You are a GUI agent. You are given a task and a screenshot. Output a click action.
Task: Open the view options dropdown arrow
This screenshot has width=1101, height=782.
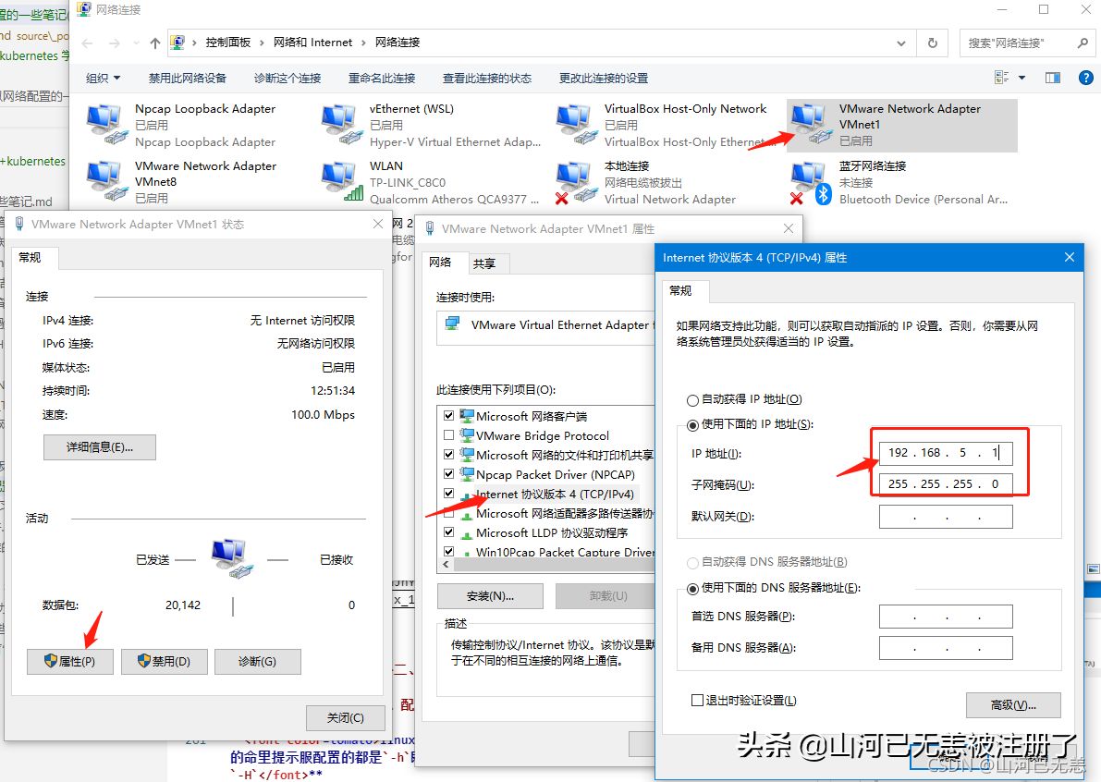click(1022, 78)
